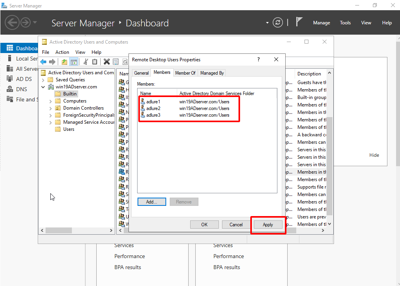Click the Cut scissors icon in toolbar
400x286 pixels.
tap(85, 62)
